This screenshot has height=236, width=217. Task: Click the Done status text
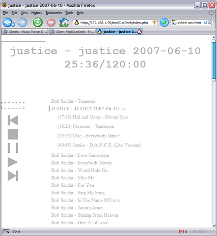(x=16, y=232)
